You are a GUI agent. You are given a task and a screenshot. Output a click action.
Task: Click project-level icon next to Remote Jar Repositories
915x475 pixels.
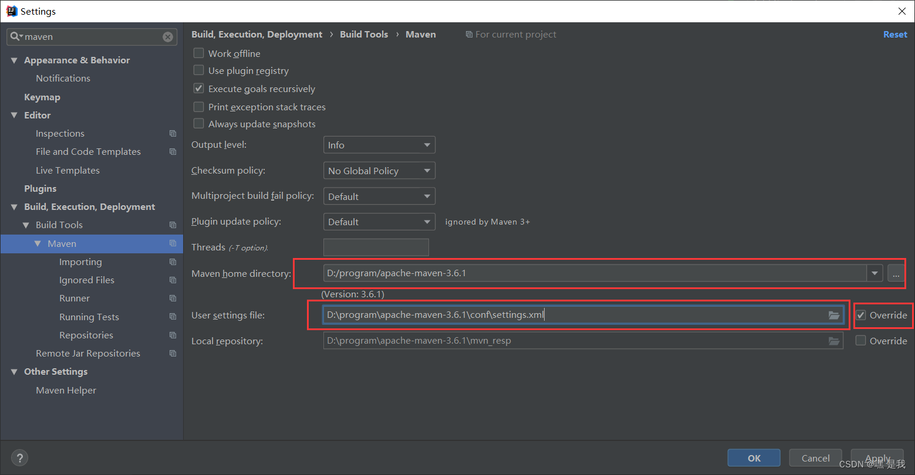[x=173, y=354]
